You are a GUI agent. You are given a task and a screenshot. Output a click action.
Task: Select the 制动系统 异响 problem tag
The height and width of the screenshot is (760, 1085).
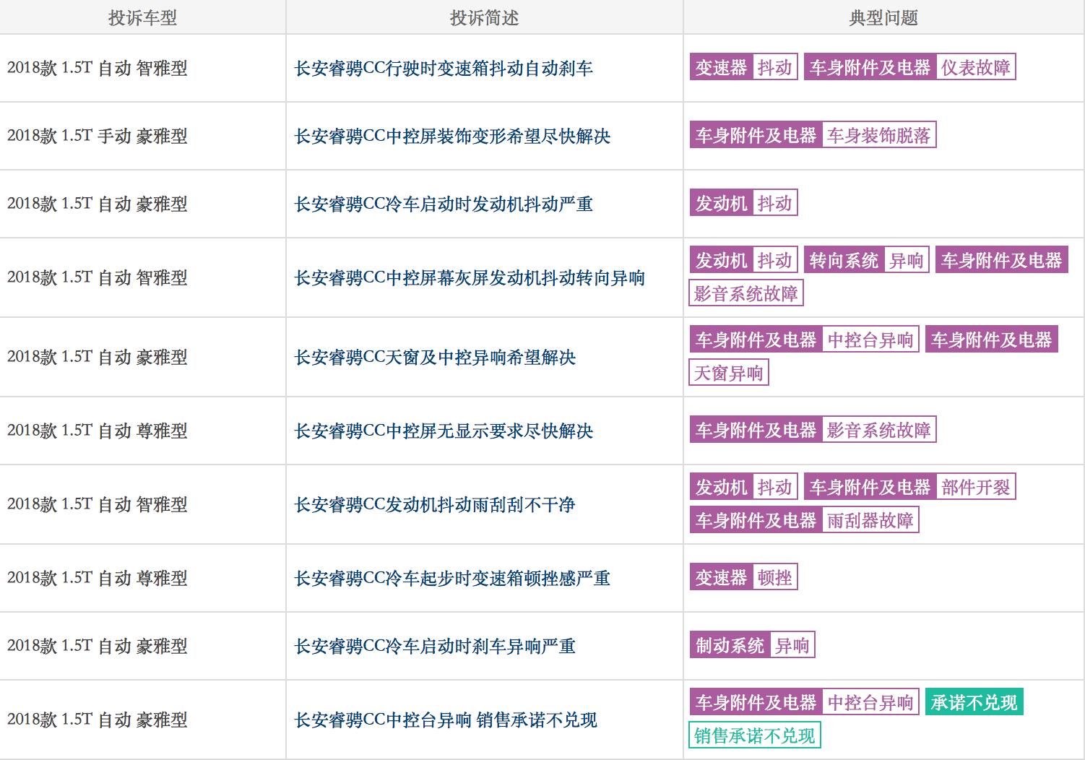(x=753, y=644)
